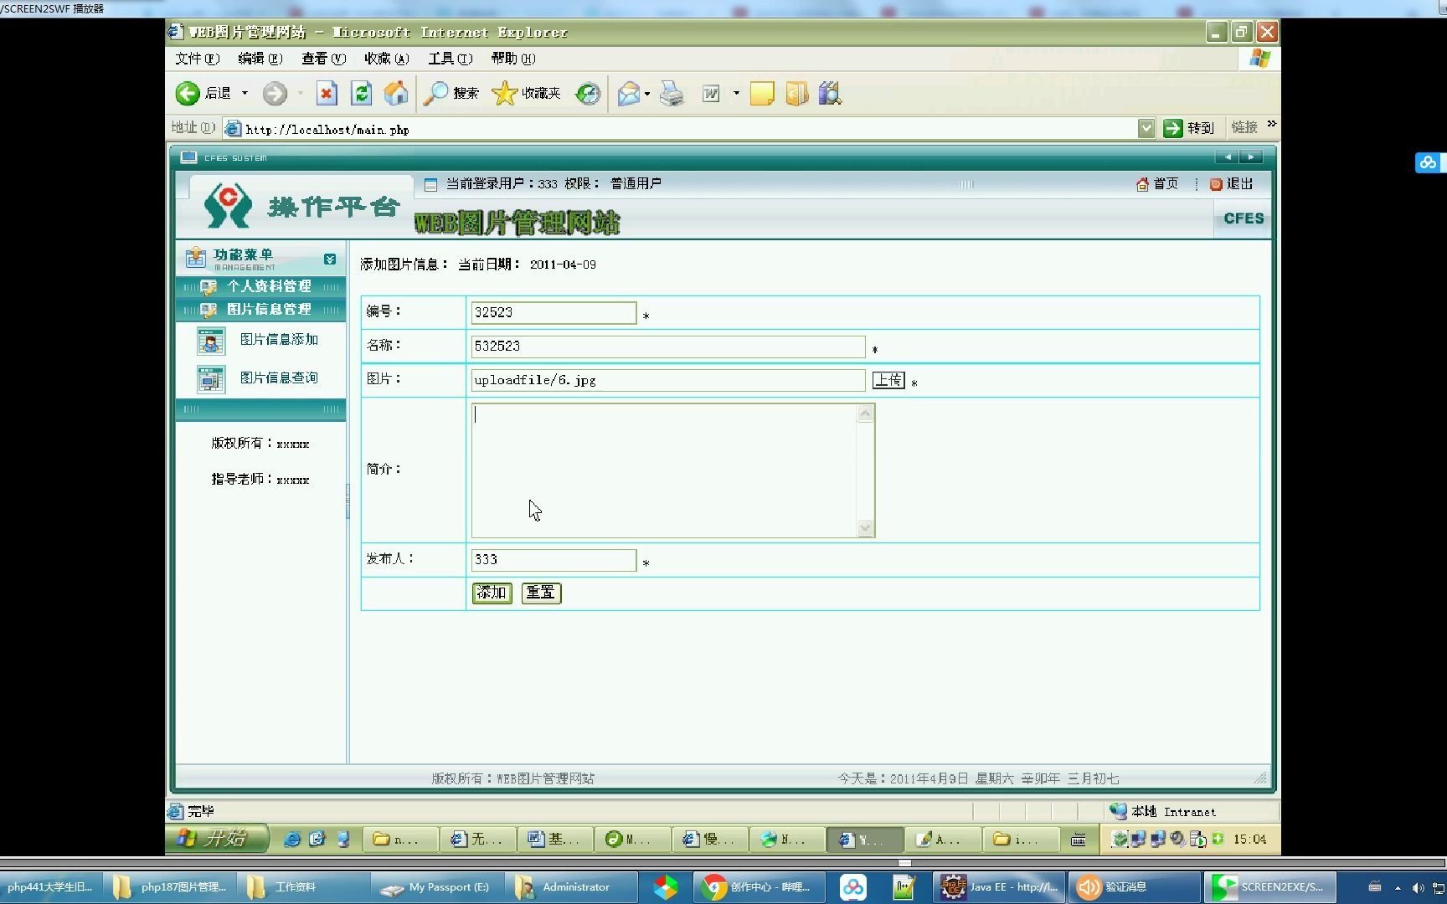Click the 添加 submit button
1447x904 pixels.
[x=491, y=593]
